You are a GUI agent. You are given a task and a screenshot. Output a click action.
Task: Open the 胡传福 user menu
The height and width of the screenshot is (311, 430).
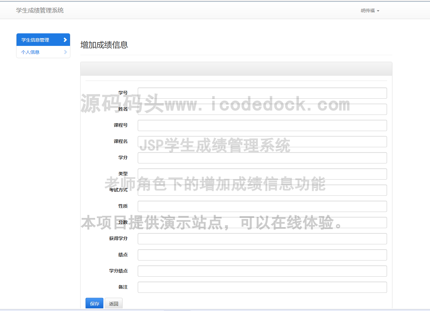click(x=370, y=10)
